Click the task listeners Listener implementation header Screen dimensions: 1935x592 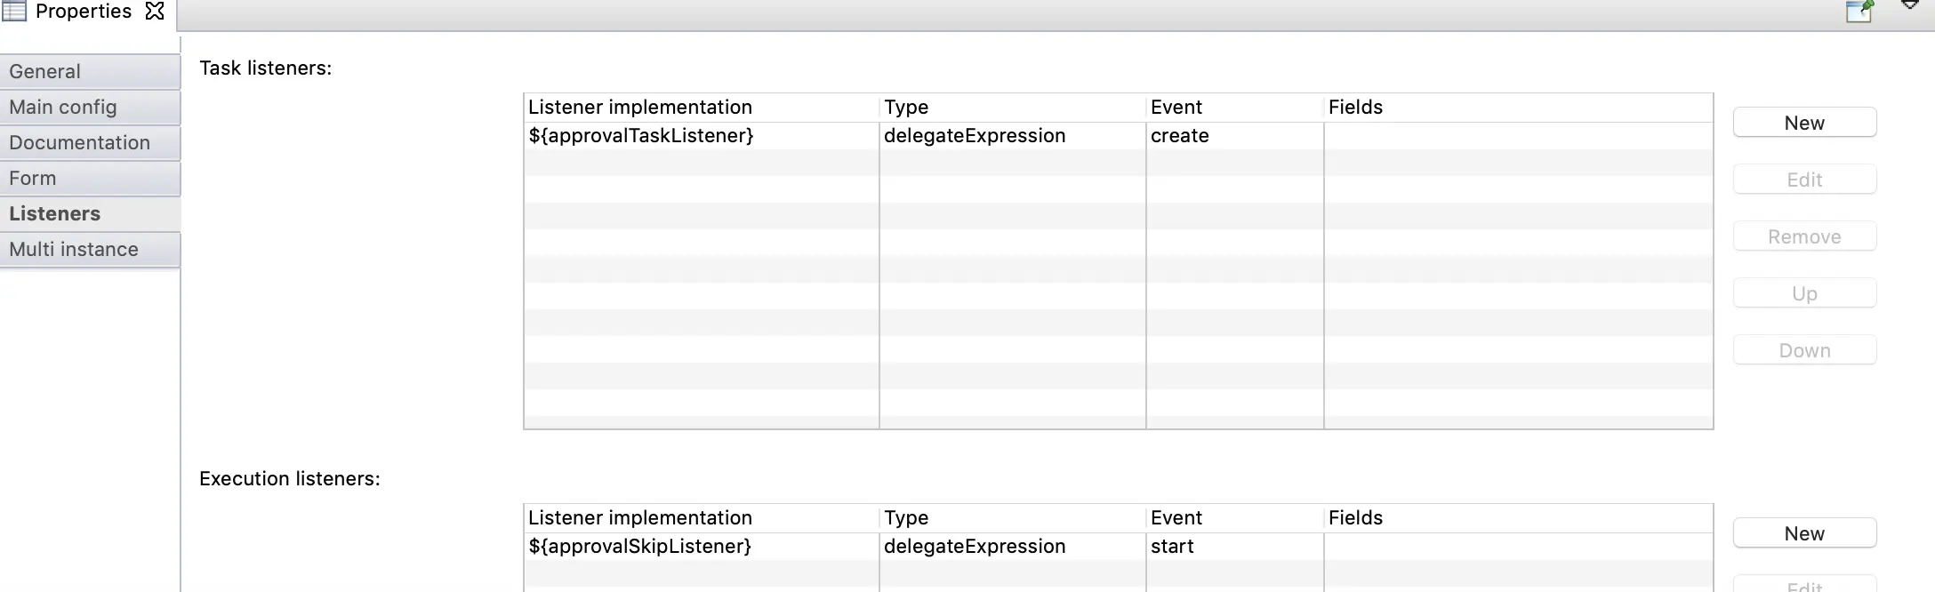[640, 108]
